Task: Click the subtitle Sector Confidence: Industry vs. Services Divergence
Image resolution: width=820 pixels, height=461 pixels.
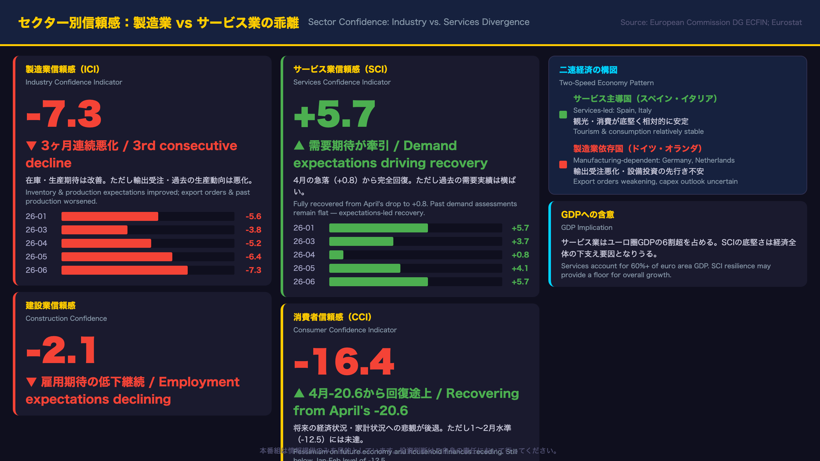Action: click(419, 22)
